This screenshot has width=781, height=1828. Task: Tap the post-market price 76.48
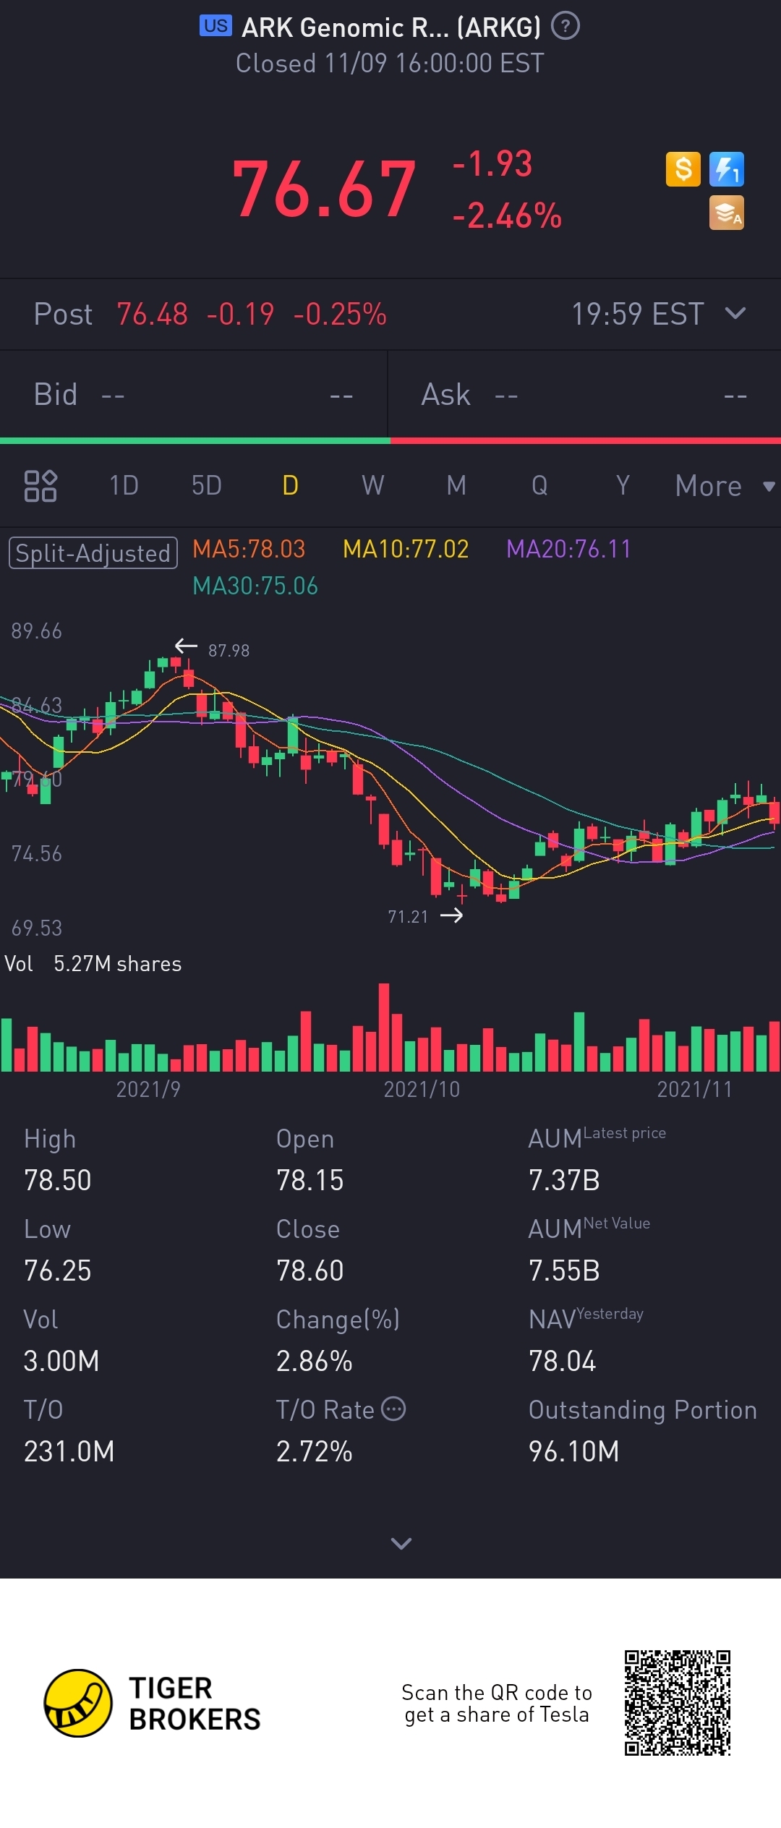(x=152, y=314)
